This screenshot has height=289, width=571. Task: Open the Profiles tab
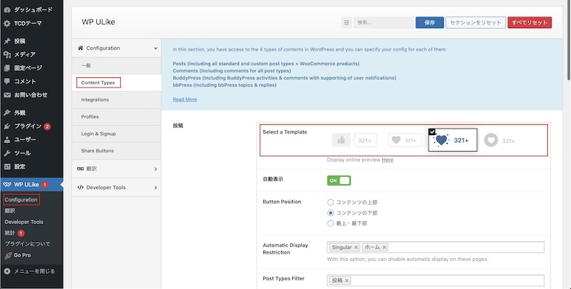click(x=116, y=117)
